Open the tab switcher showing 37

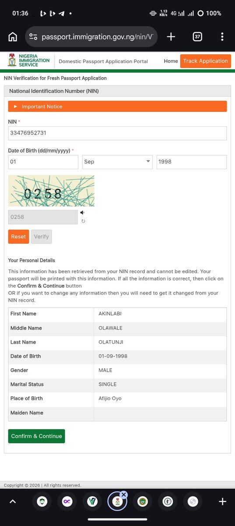pyautogui.click(x=197, y=37)
